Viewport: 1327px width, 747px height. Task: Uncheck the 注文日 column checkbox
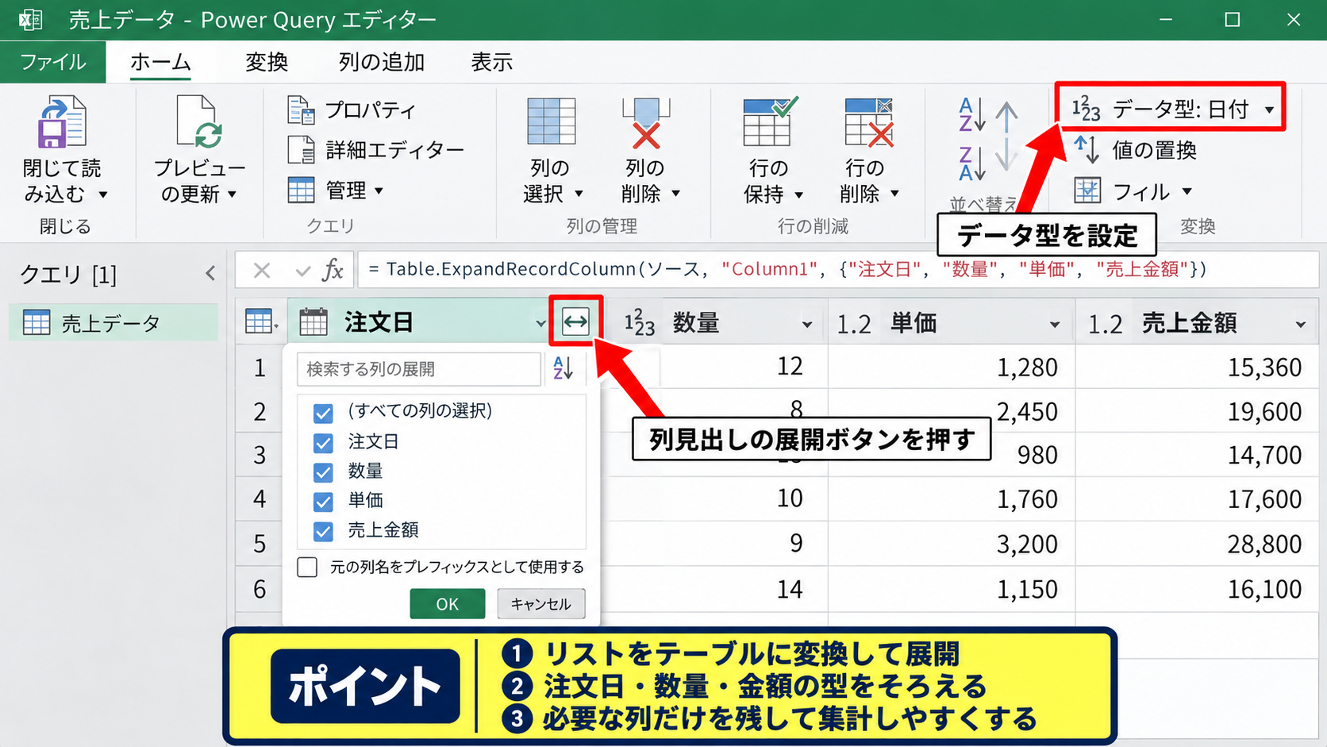pos(323,442)
